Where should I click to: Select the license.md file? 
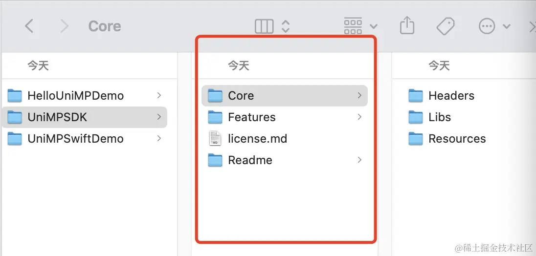(x=285, y=139)
